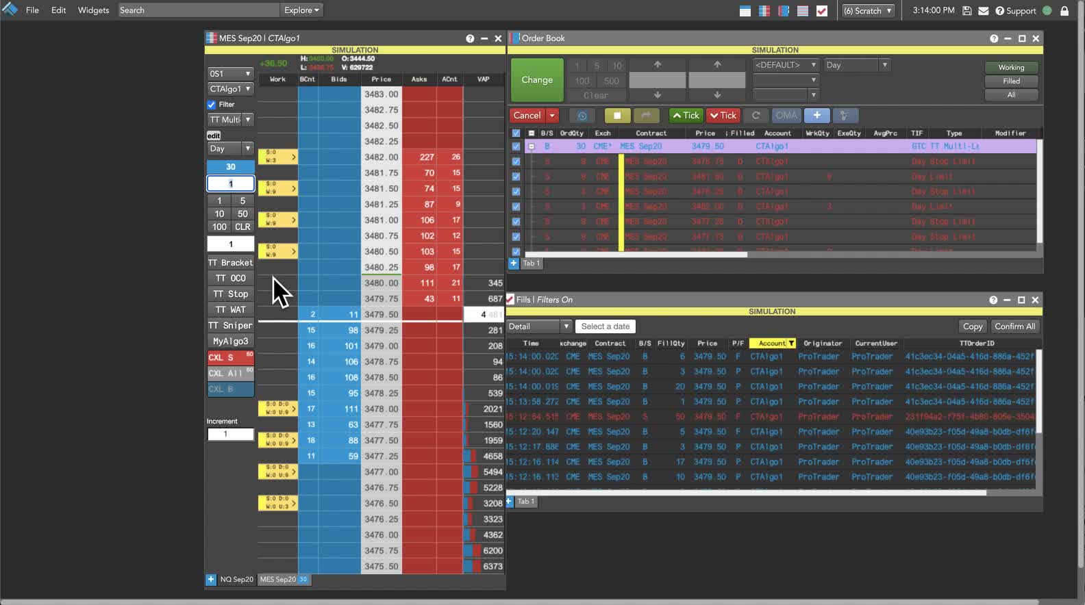Add a new tab in the Fills window
Screen dimensions: 1085x605
[509, 502]
